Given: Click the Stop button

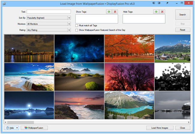Looking at the screenshot, I should 183,24.
